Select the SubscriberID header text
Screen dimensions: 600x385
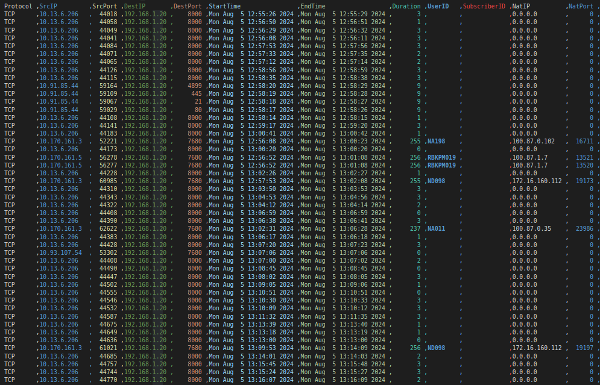click(484, 6)
